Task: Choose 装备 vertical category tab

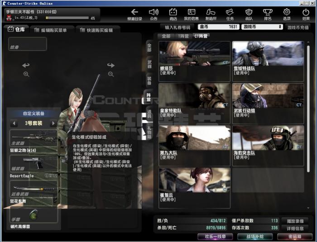Action: (149, 81)
